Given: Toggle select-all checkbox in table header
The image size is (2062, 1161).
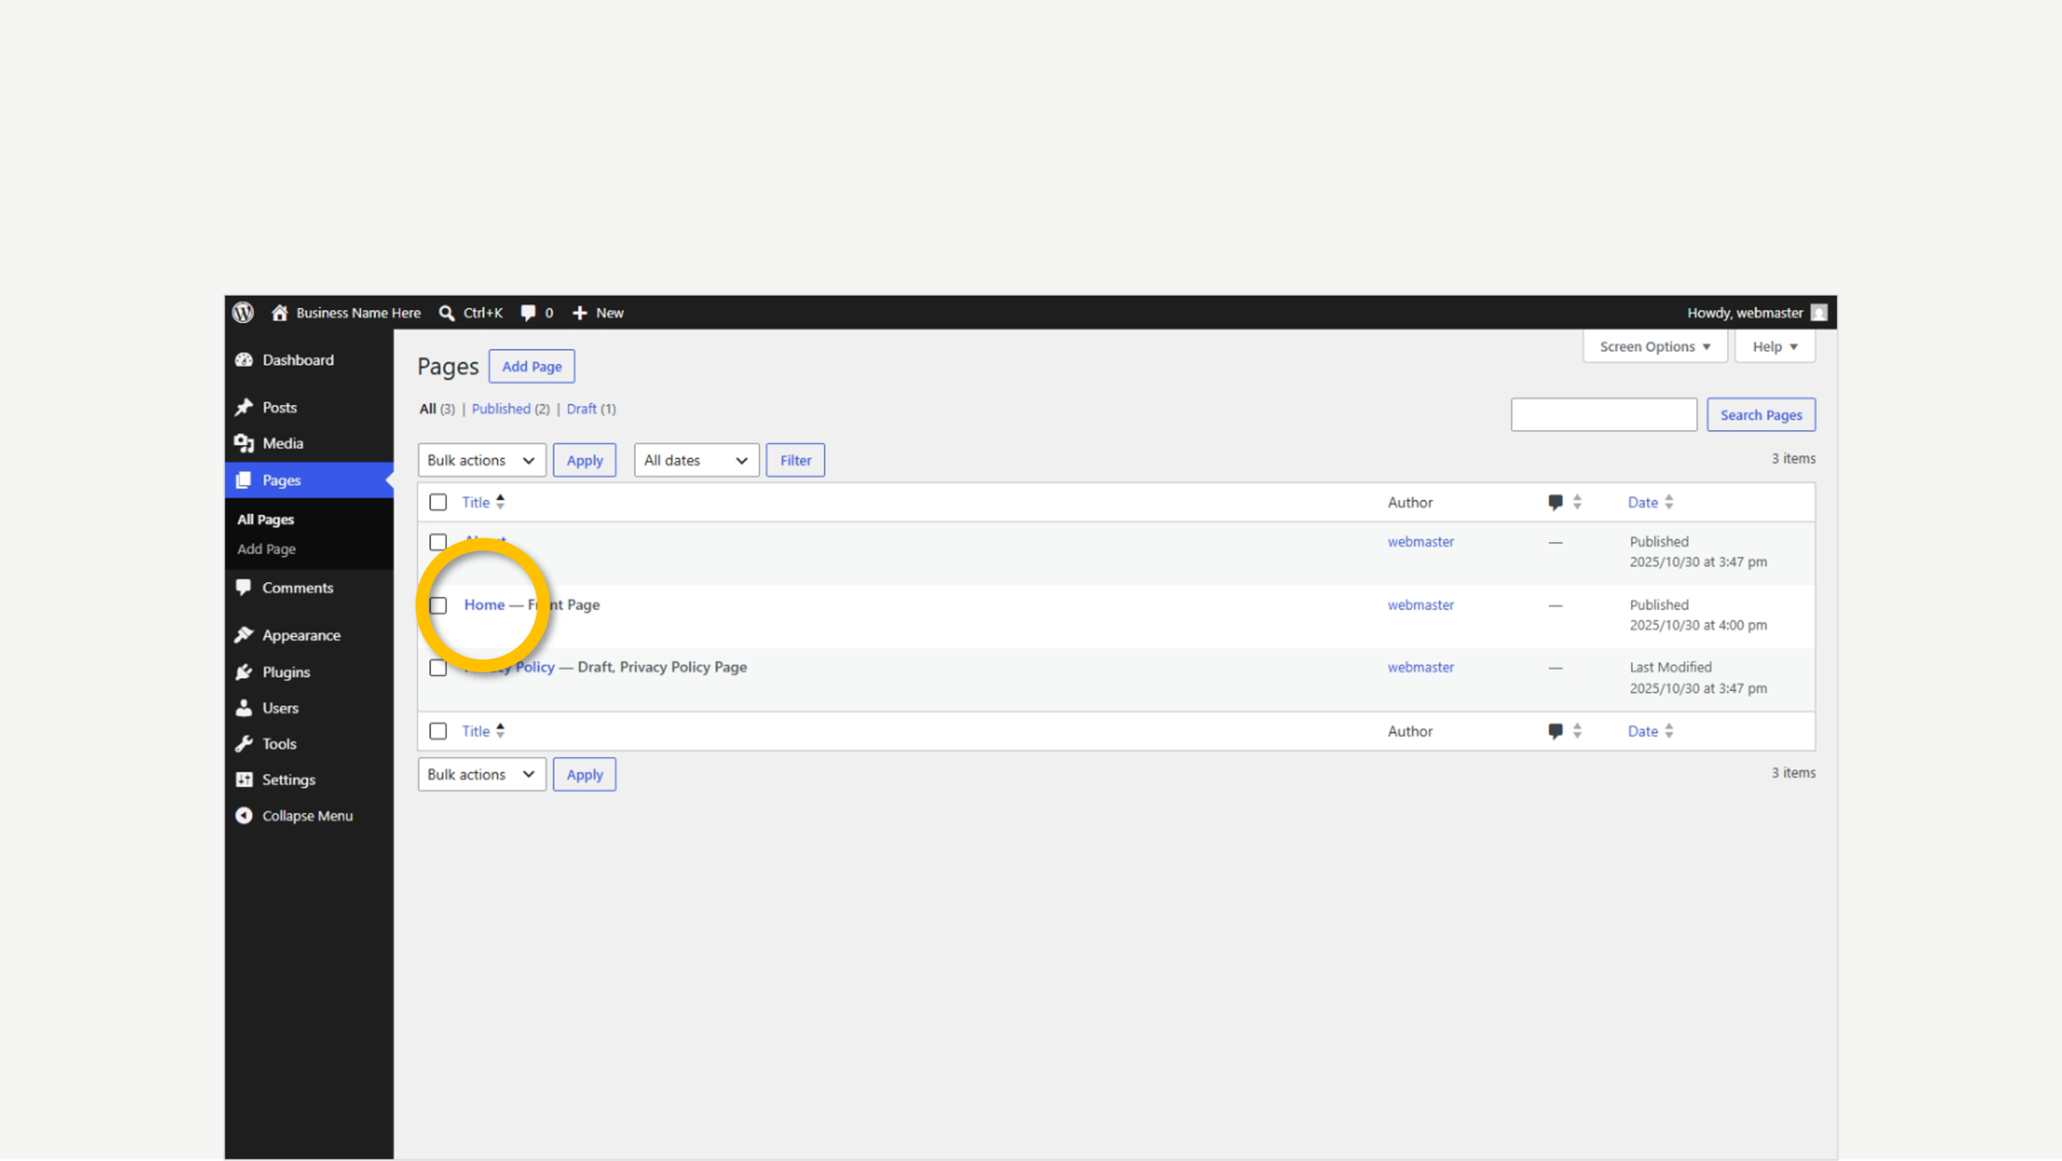Looking at the screenshot, I should point(438,502).
